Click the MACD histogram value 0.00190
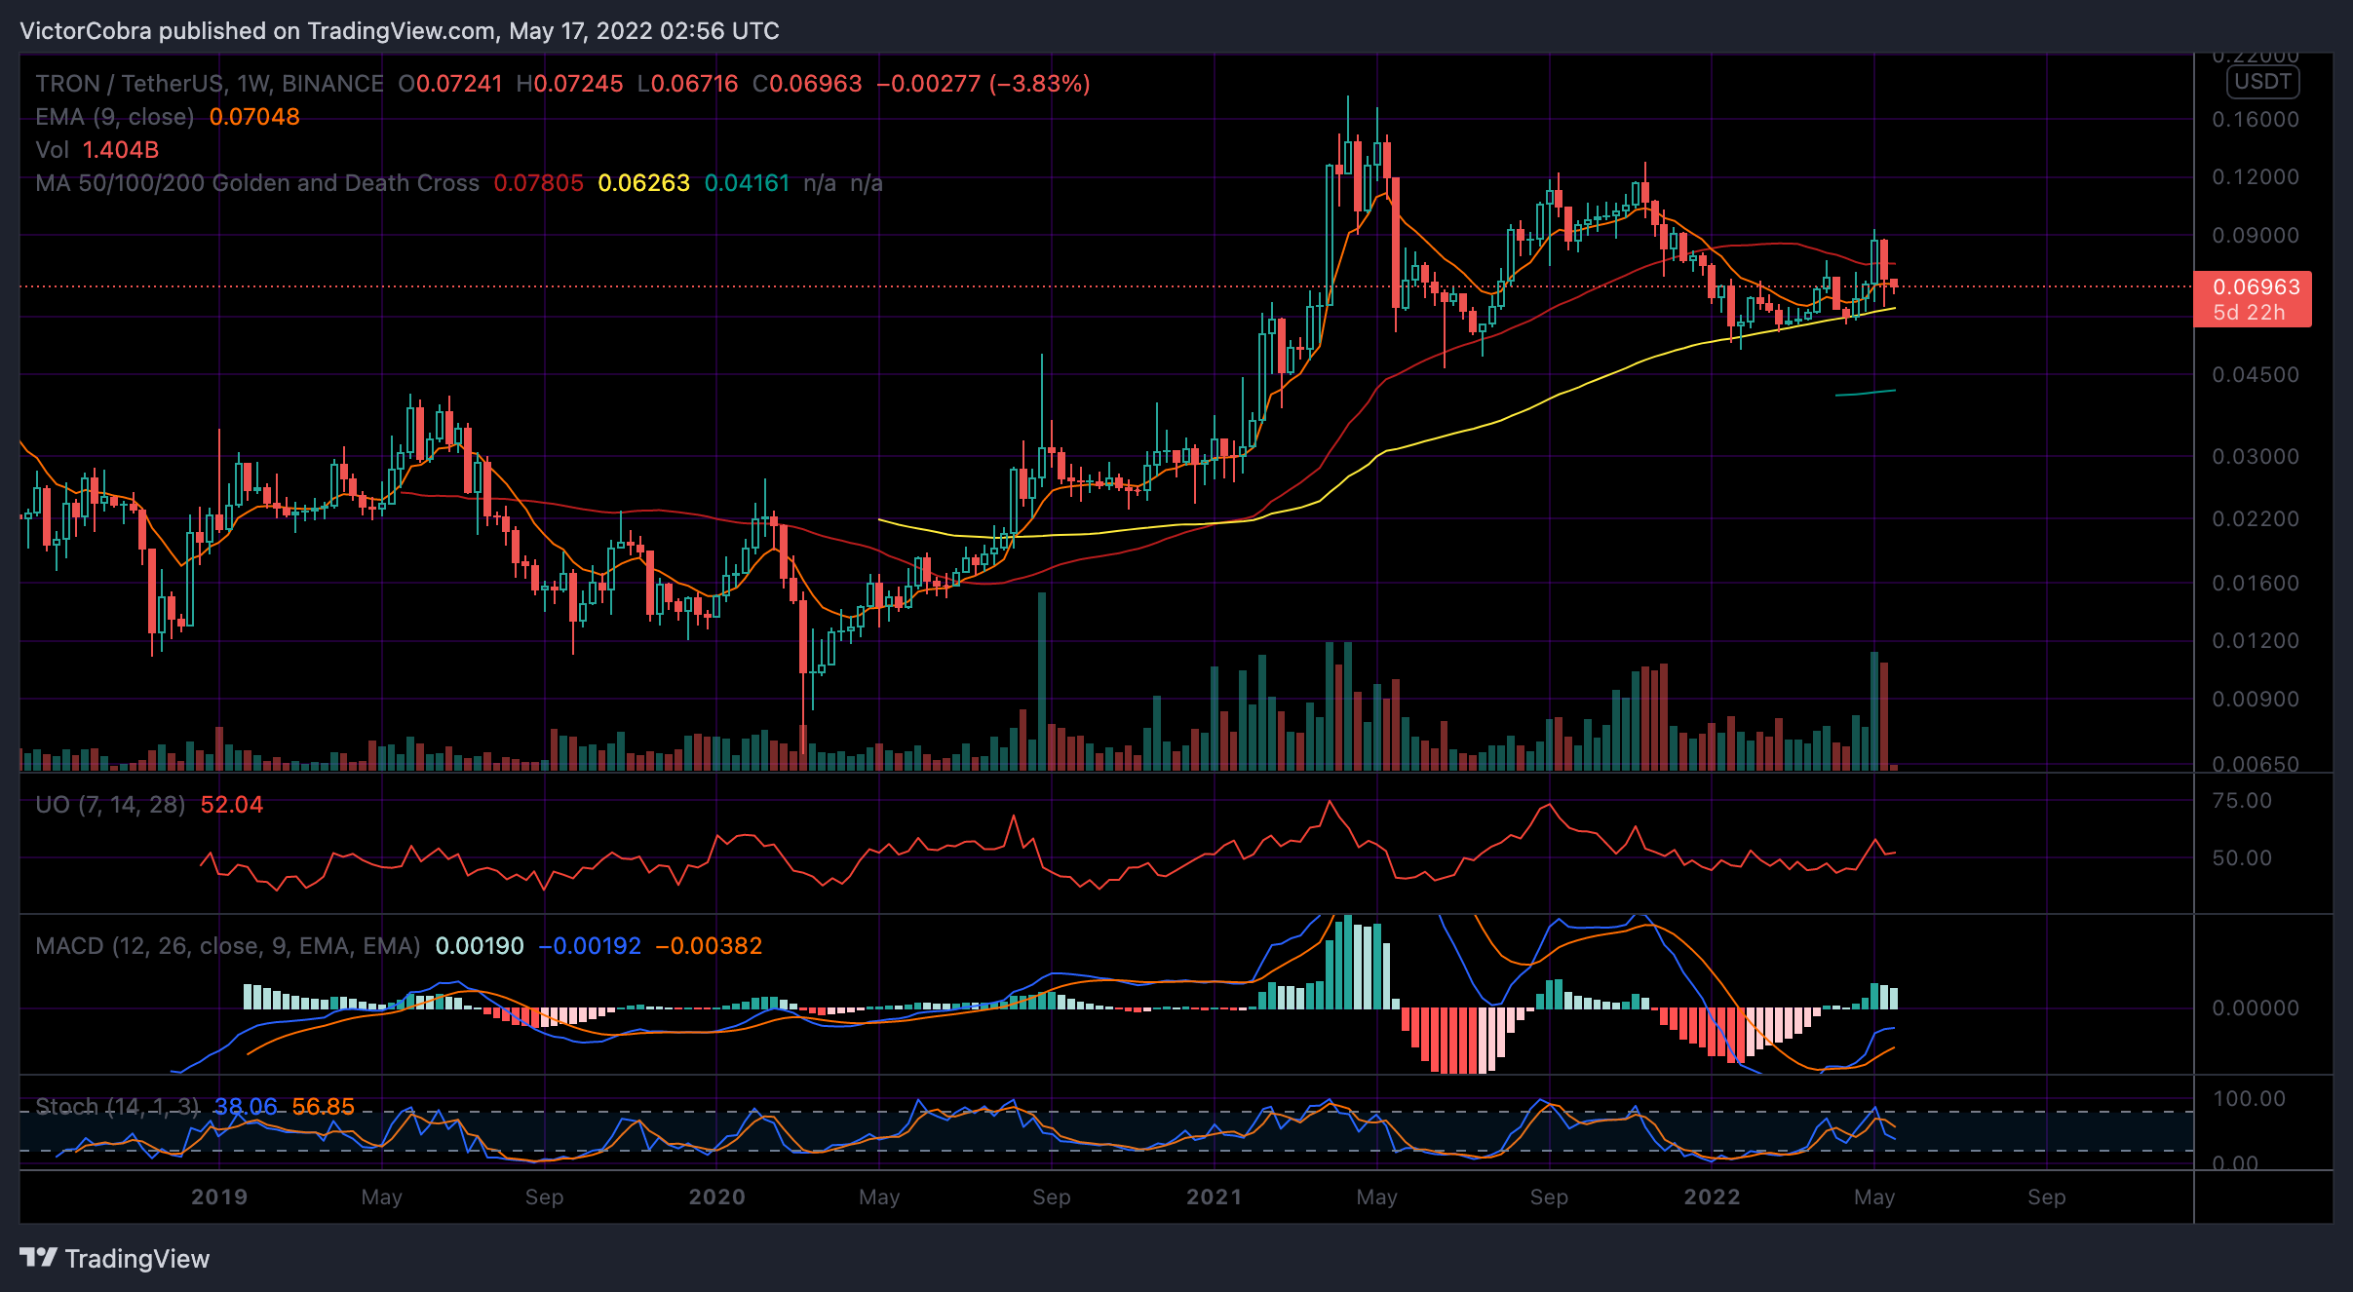Screen dimensions: 2353x1292 point(480,946)
